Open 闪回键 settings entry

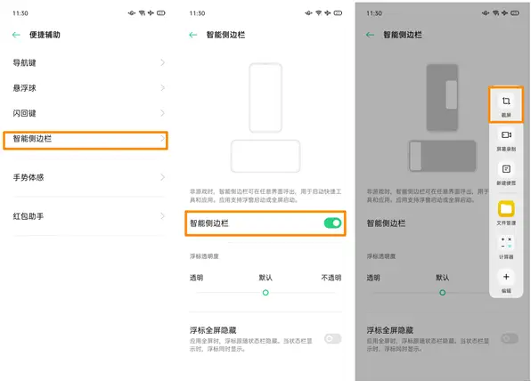pyautogui.click(x=89, y=113)
